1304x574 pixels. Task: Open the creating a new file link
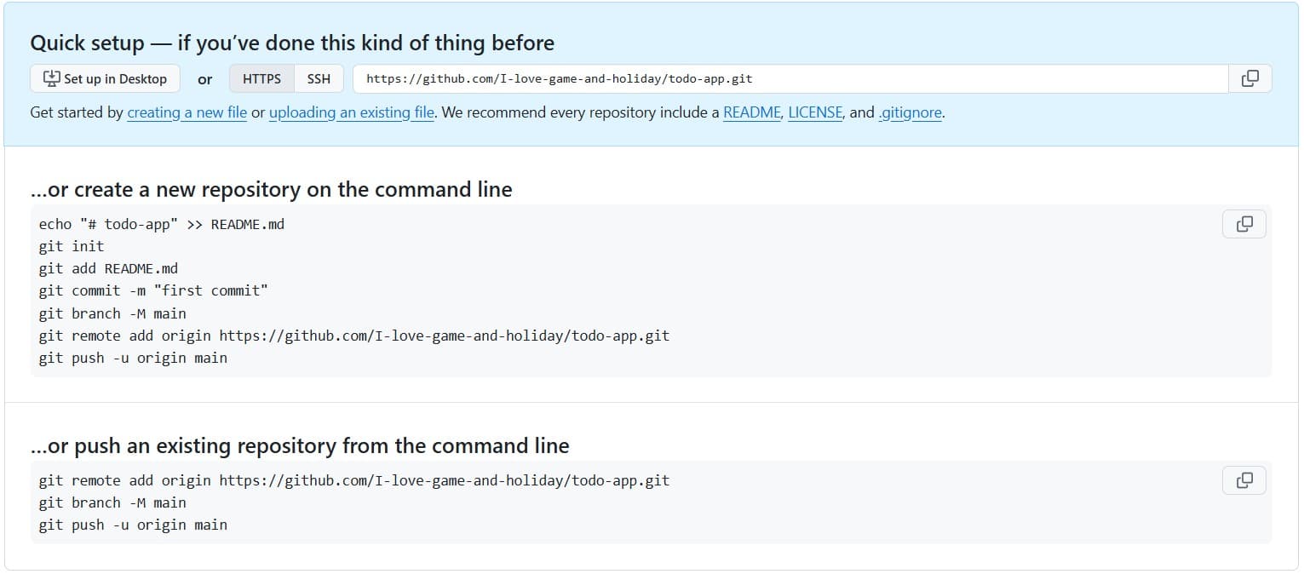187,112
